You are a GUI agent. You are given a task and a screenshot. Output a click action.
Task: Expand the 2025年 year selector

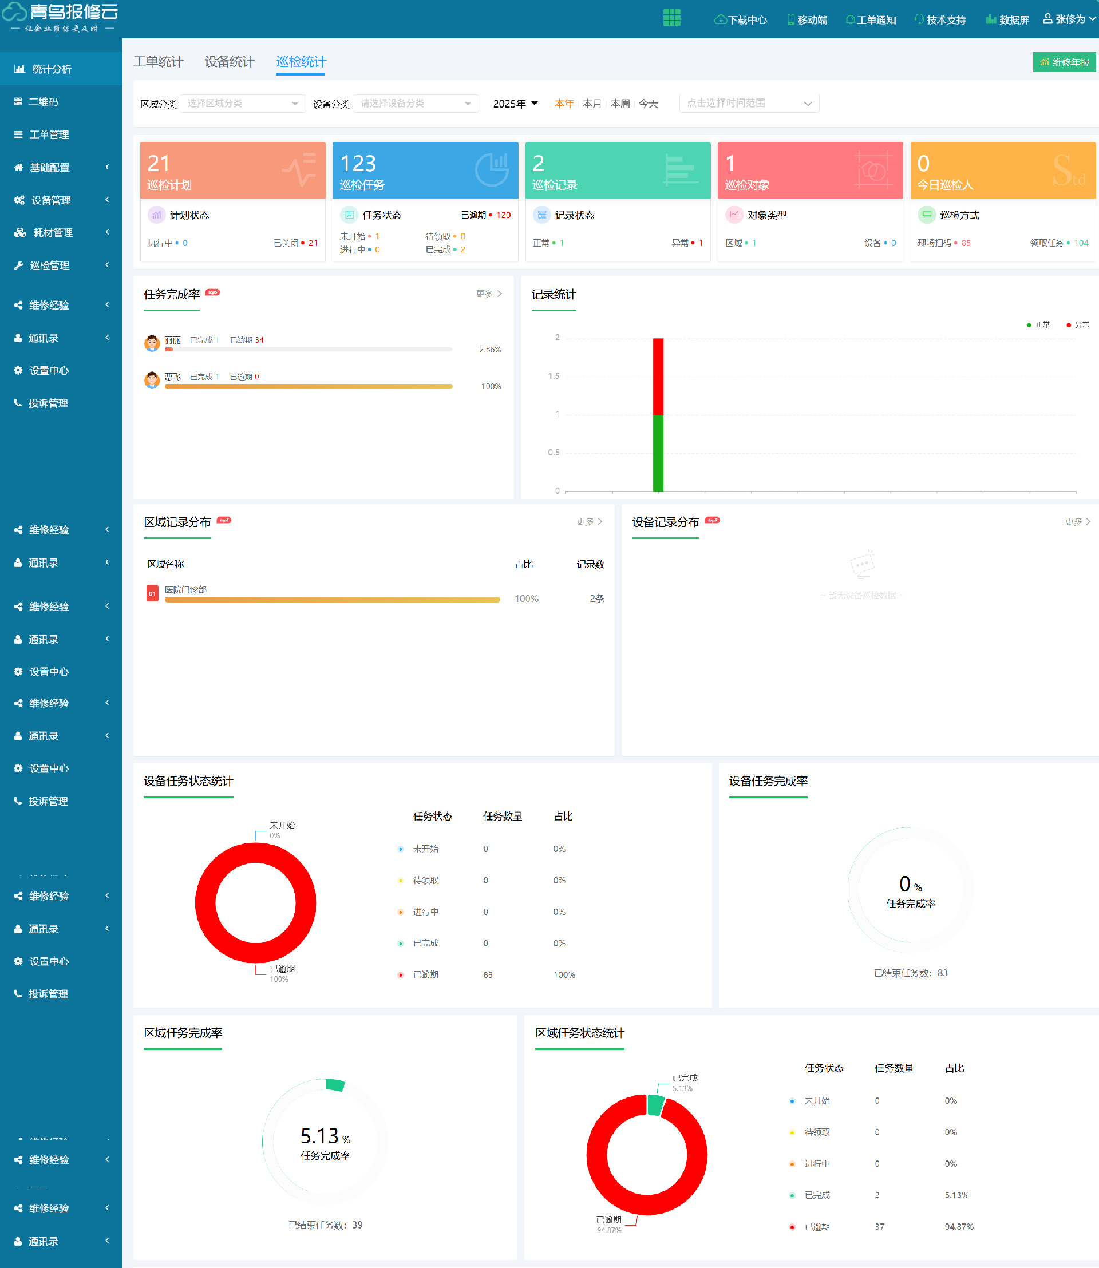pyautogui.click(x=515, y=104)
